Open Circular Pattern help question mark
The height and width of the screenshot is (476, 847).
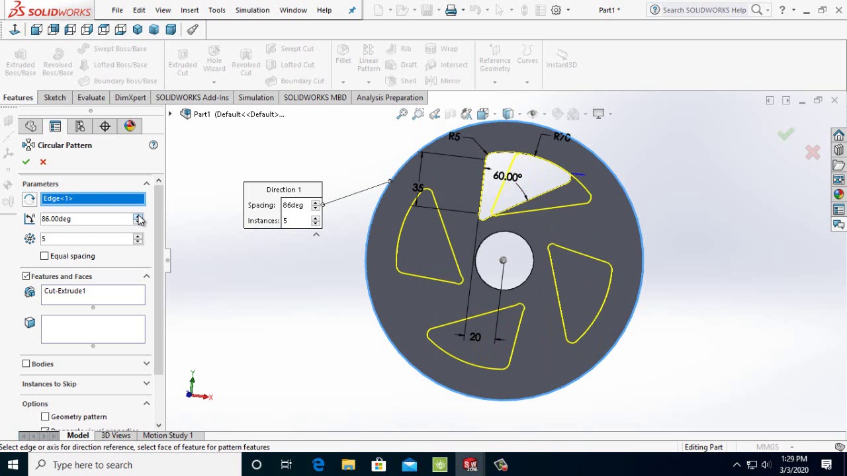(154, 145)
